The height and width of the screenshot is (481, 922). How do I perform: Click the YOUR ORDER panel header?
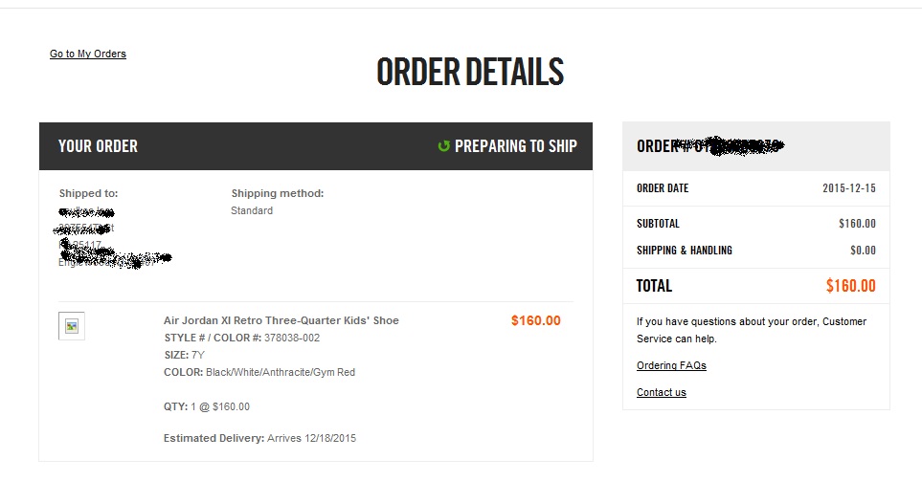[98, 146]
